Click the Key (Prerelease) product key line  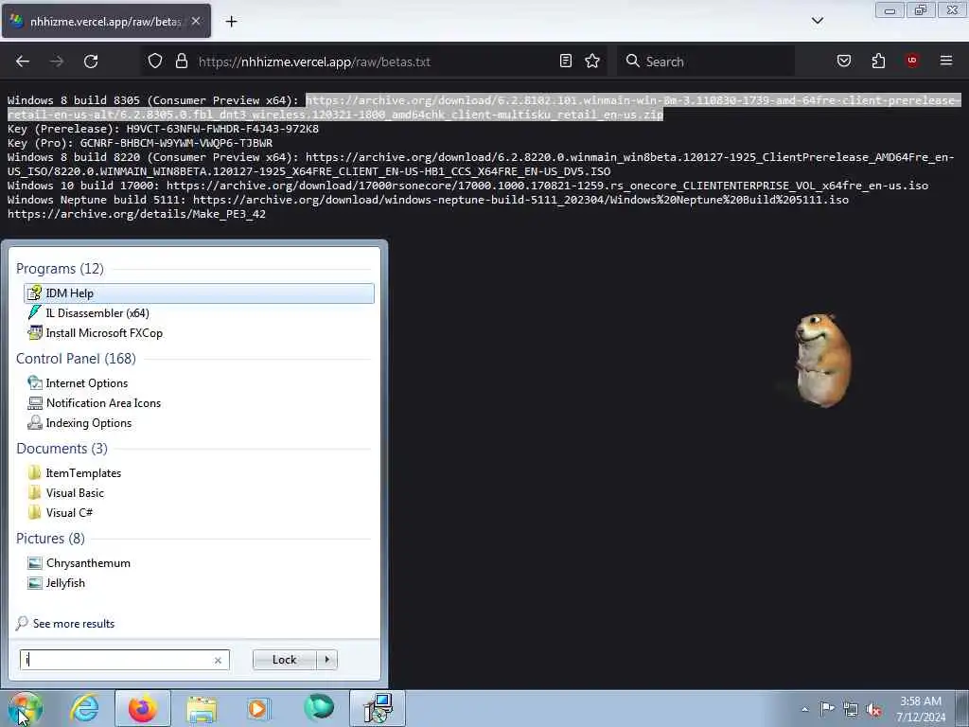pyautogui.click(x=163, y=129)
